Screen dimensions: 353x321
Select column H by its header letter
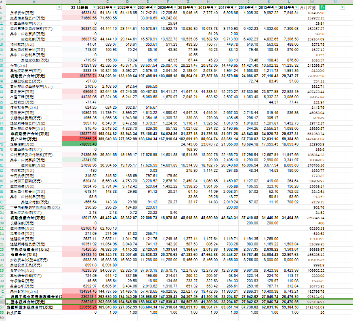click(208, 2)
